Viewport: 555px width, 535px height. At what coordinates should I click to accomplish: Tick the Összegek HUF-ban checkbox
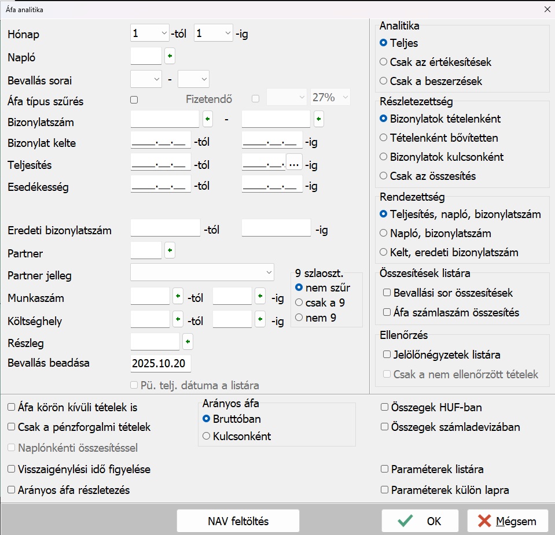click(385, 407)
